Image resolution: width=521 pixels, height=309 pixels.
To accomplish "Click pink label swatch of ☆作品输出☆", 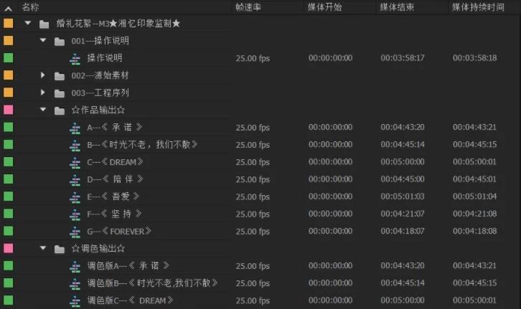I will point(9,110).
